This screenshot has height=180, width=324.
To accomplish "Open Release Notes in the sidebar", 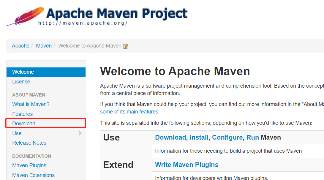I will click(x=29, y=143).
